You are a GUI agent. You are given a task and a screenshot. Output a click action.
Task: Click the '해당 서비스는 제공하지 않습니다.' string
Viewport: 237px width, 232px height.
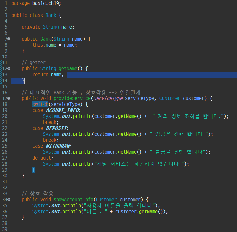(x=139, y=164)
